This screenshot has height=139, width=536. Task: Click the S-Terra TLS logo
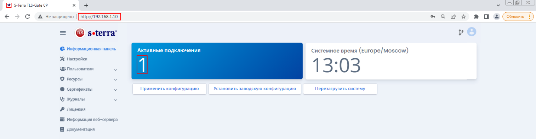pyautogui.click(x=96, y=33)
